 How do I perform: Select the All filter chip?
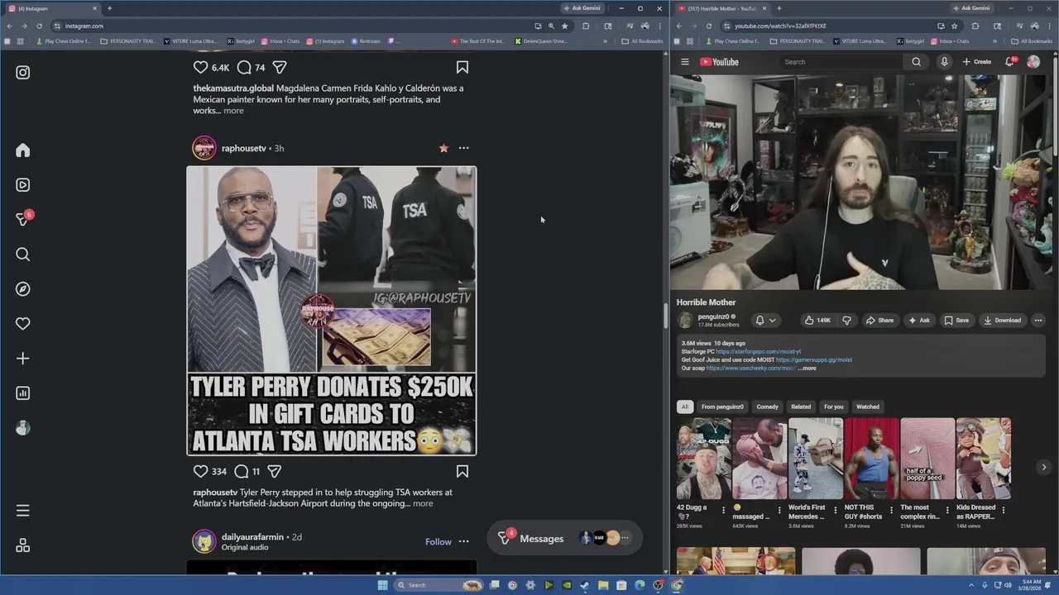click(684, 407)
